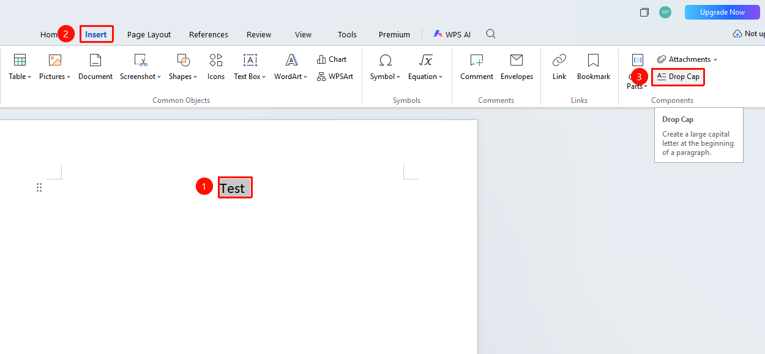Switch to the View tab
765x354 pixels.
(x=303, y=35)
